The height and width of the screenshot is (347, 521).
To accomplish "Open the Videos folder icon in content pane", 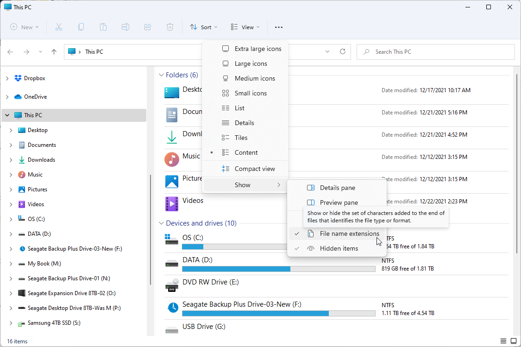I will click(x=172, y=204).
